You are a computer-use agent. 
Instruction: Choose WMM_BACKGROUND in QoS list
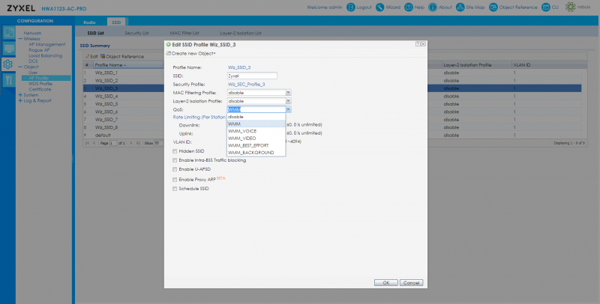(x=256, y=153)
